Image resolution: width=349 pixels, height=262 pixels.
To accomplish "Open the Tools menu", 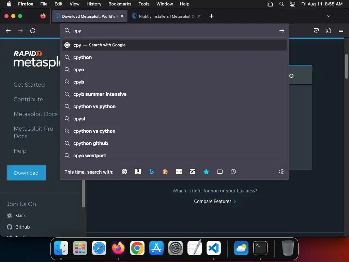I will pos(144,4).
